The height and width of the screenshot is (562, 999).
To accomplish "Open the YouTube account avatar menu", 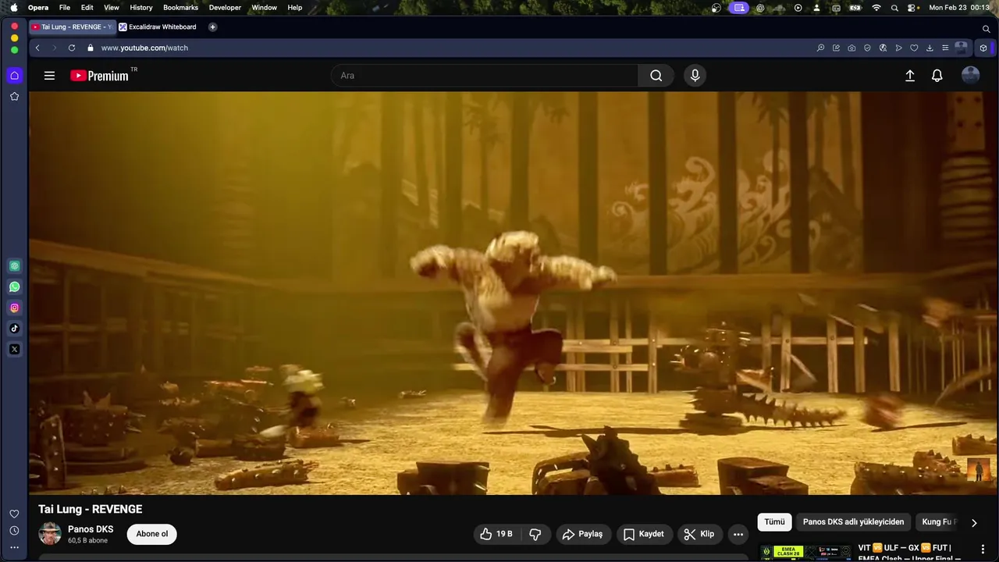I will click(970, 76).
